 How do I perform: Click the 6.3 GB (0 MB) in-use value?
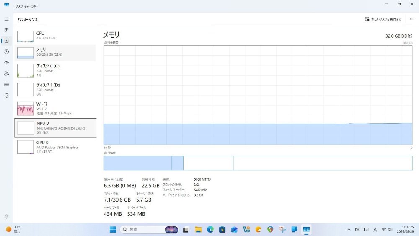click(120, 185)
